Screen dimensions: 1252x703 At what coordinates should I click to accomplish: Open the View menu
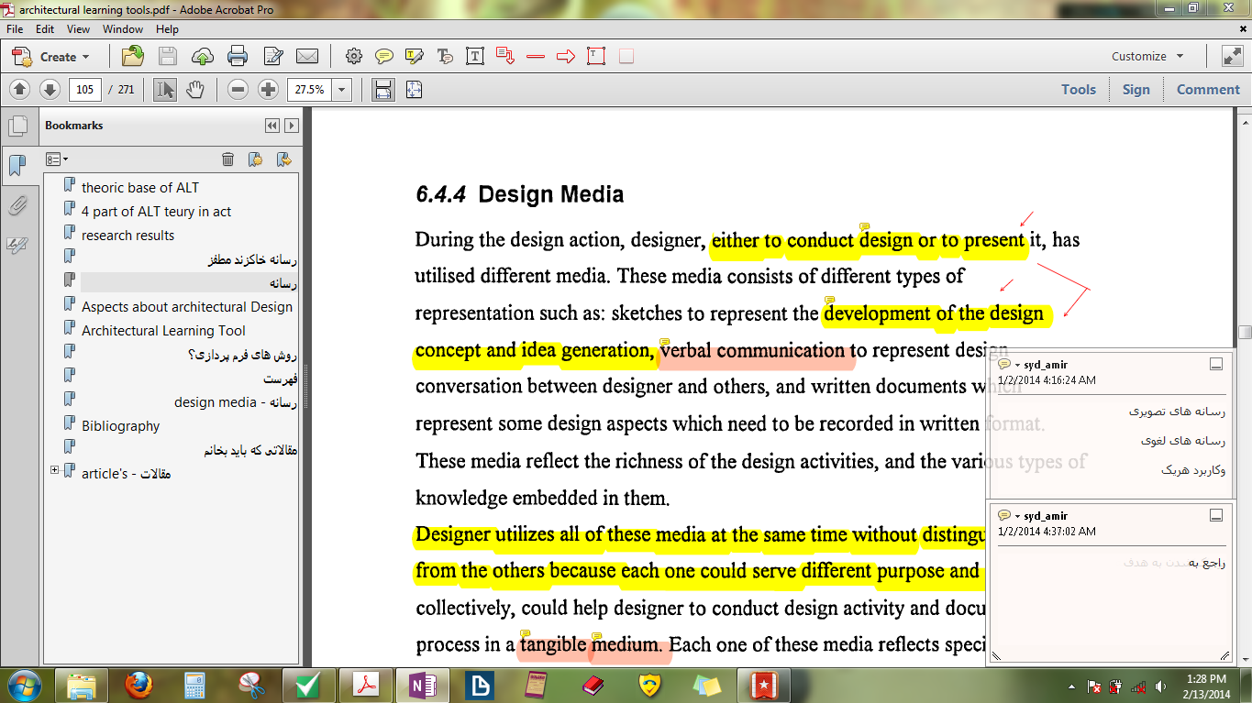pos(78,29)
